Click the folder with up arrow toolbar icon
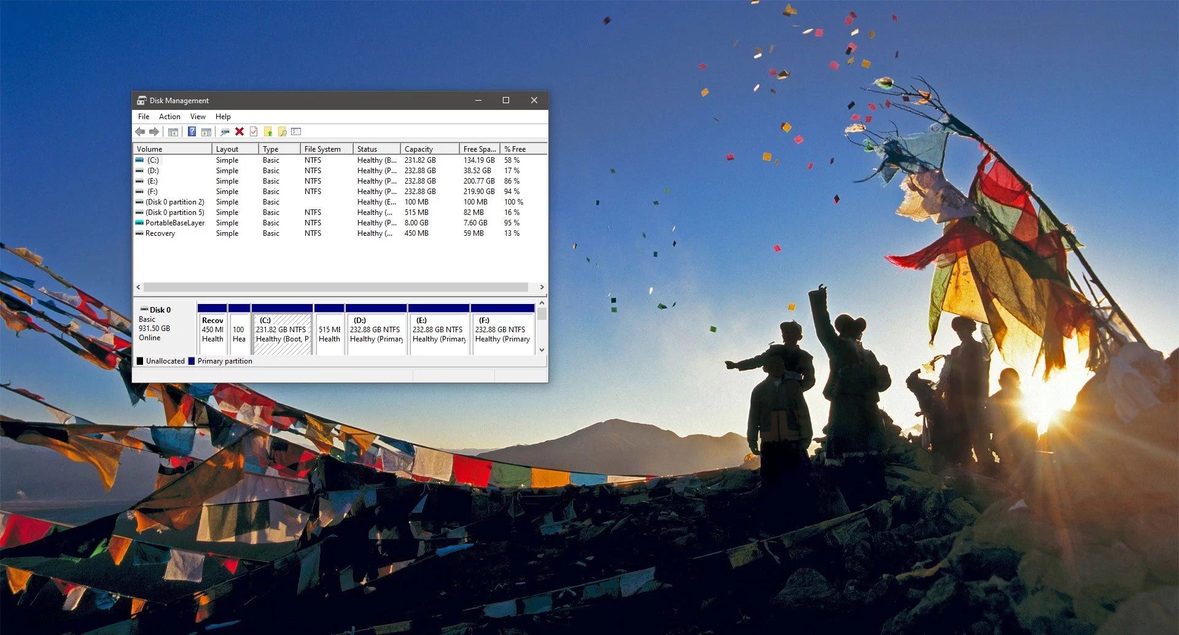This screenshot has width=1179, height=635. pos(268,131)
